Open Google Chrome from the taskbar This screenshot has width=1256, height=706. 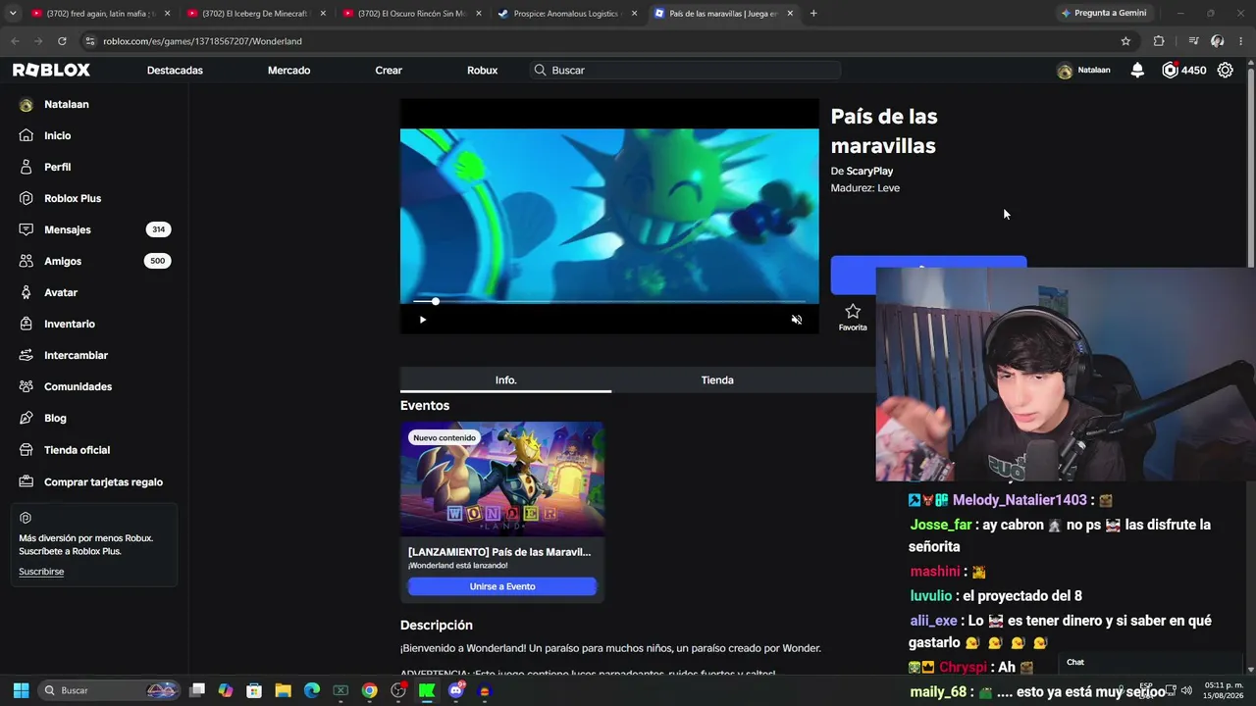(369, 690)
